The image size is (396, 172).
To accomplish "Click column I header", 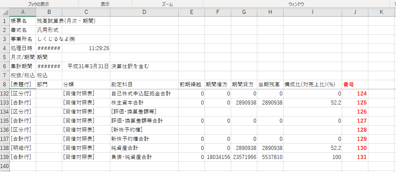I will [x=312, y=12].
